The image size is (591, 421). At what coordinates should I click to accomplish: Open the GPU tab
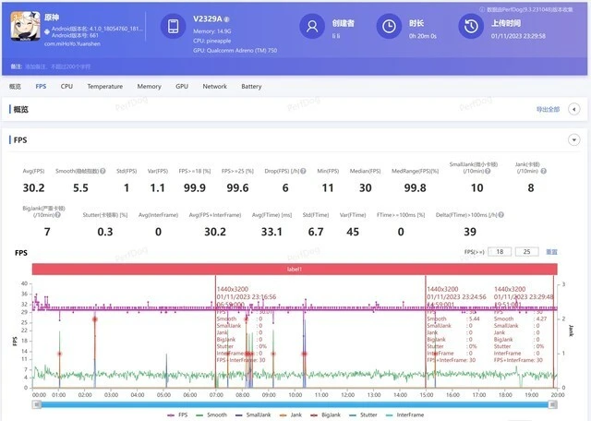coord(182,86)
